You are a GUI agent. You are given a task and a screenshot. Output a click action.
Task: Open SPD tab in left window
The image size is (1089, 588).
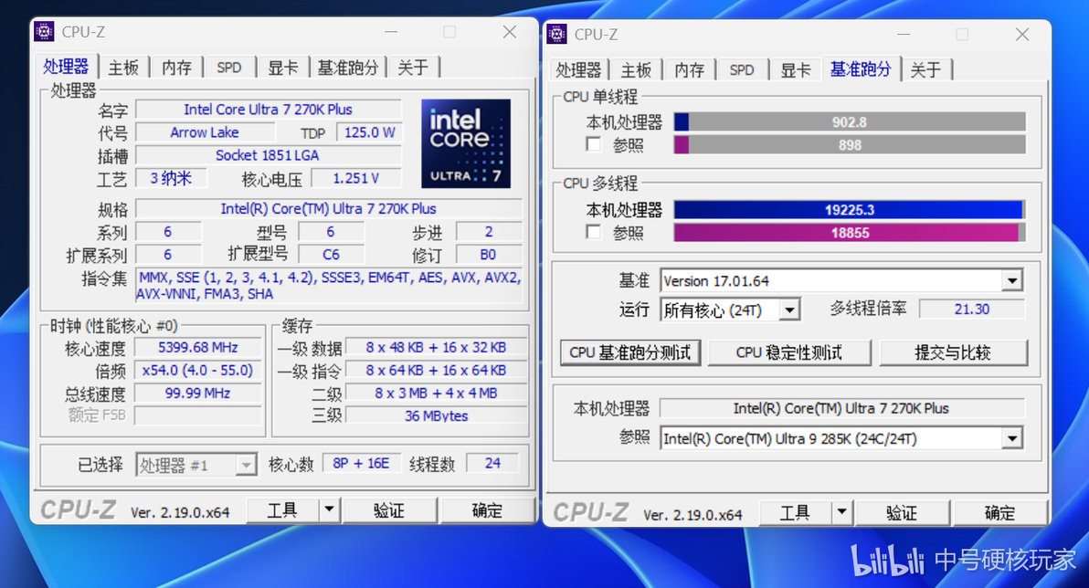pyautogui.click(x=229, y=68)
